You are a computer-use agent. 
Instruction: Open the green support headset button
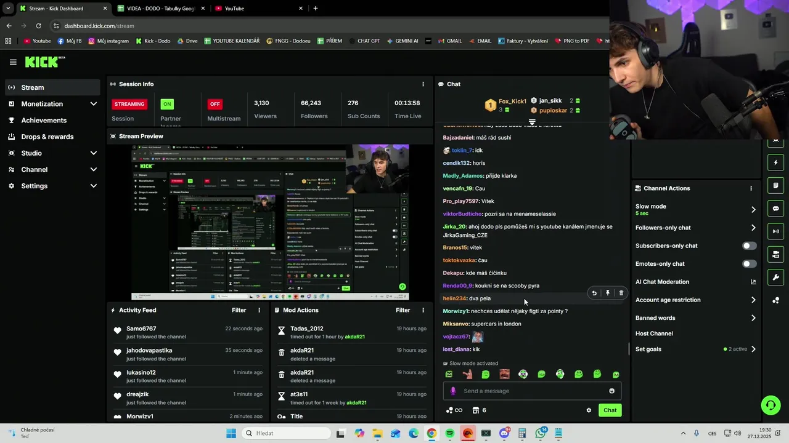[771, 405]
